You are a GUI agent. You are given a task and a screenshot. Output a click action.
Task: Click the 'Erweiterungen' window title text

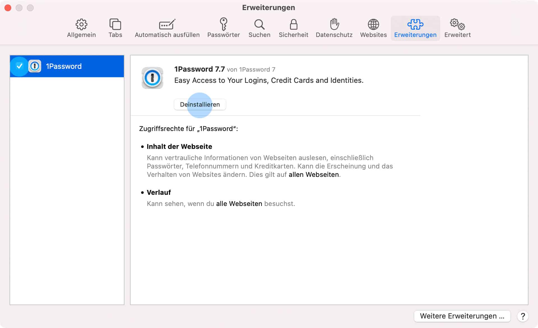(268, 8)
